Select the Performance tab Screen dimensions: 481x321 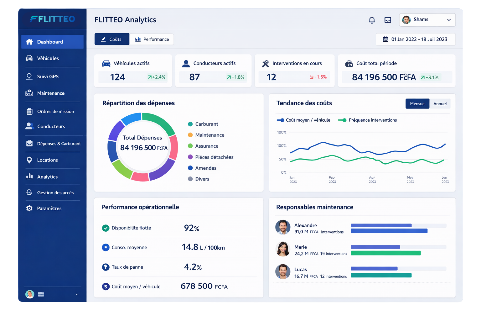click(x=152, y=39)
